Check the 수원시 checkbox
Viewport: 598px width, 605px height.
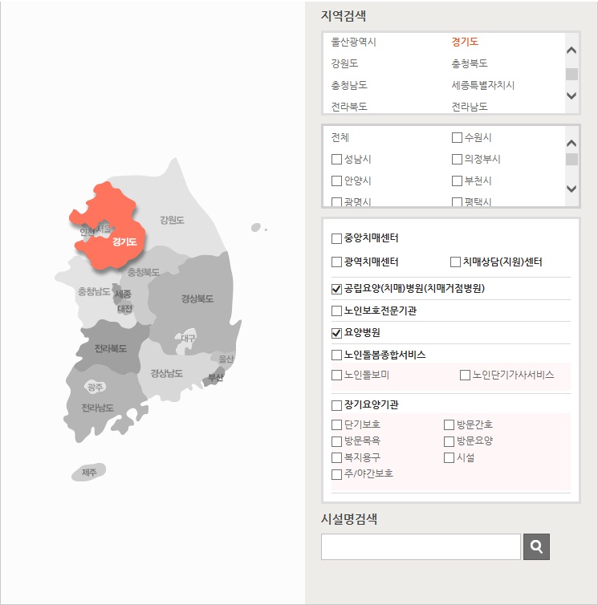(457, 137)
